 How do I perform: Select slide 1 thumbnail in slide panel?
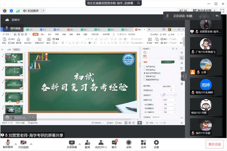coord(14,58)
